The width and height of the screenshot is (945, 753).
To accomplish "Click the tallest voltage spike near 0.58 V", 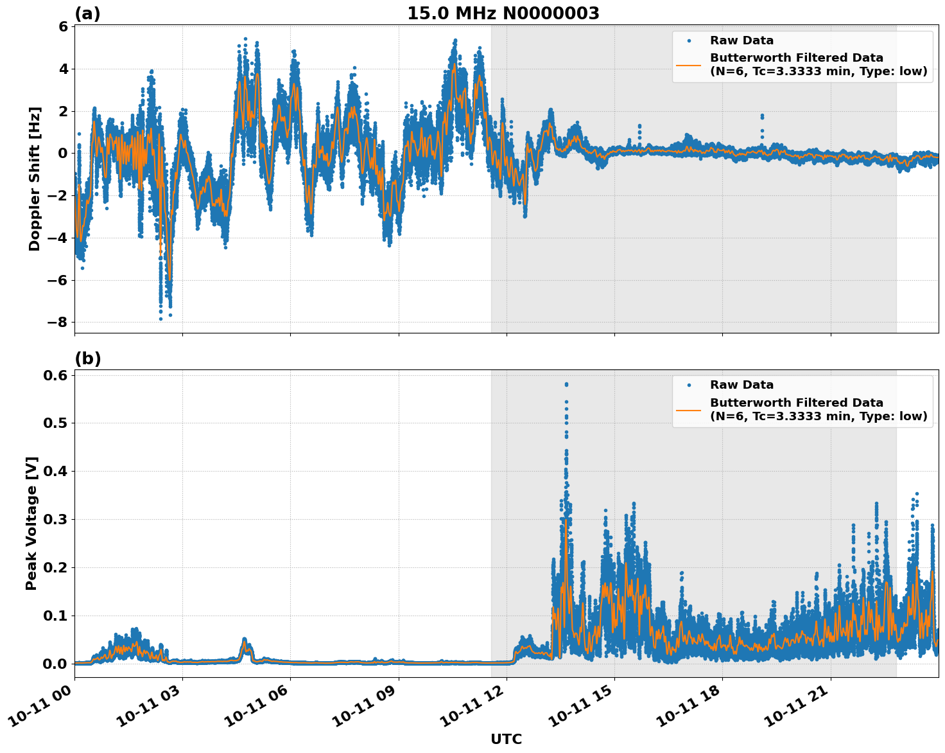I will coord(566,384).
